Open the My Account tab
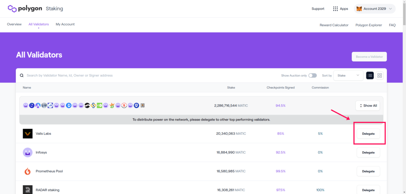Image resolution: width=406 pixels, height=194 pixels. [x=65, y=24]
